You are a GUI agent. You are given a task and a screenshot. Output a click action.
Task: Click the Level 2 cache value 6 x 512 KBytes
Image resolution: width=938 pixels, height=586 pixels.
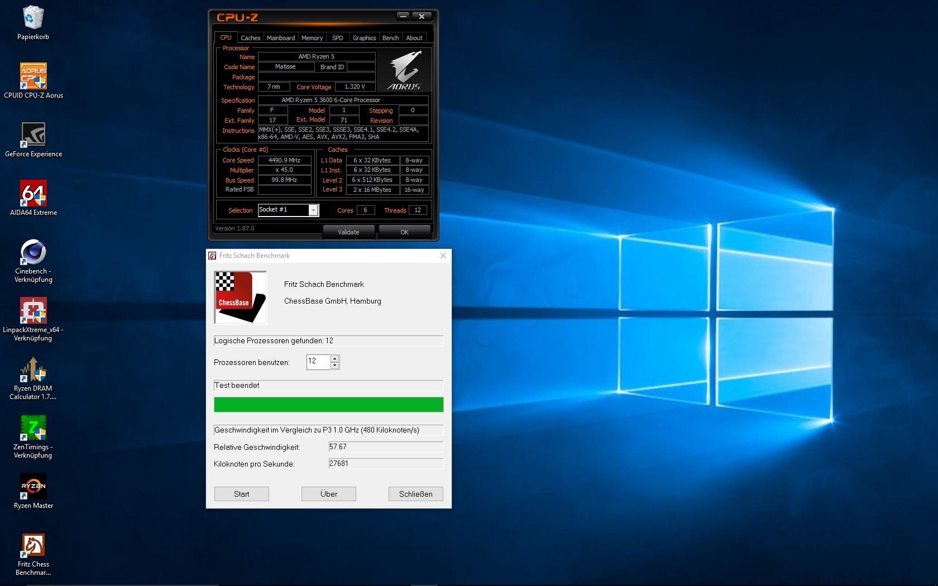(x=372, y=180)
